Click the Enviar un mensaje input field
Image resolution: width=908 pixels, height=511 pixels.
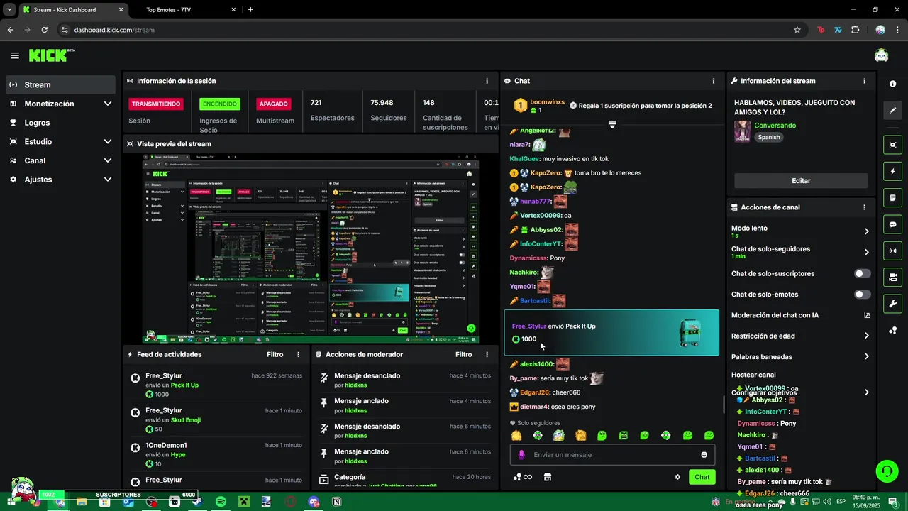[x=612, y=455]
